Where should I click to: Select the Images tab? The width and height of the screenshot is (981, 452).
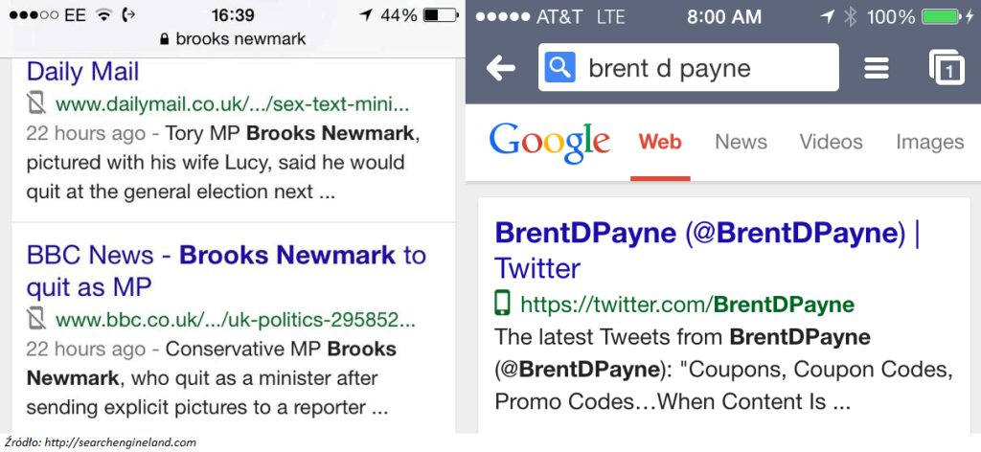pyautogui.click(x=929, y=142)
